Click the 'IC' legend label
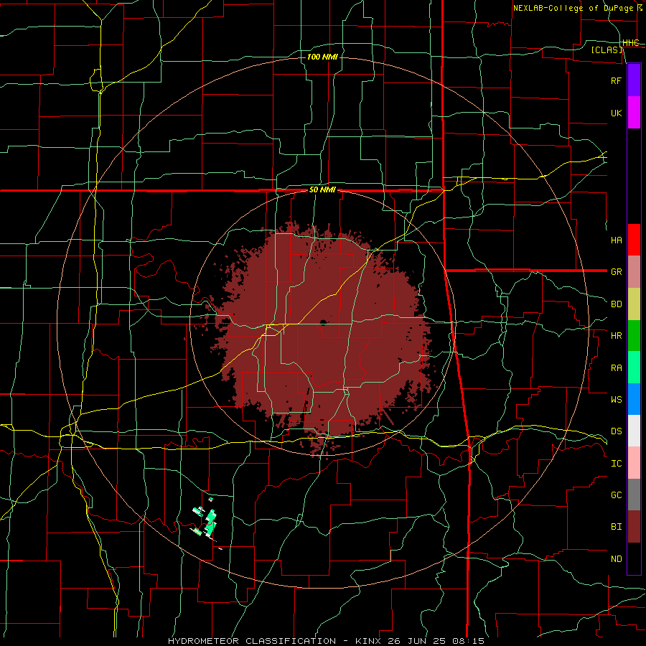Viewport: 646px width, 646px height. click(x=616, y=463)
